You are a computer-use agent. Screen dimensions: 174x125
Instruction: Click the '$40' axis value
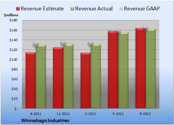tap(14, 89)
